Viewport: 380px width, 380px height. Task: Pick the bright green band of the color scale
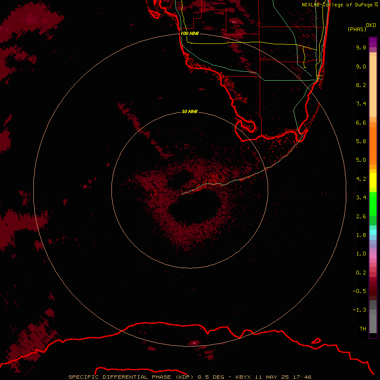pos(373,204)
